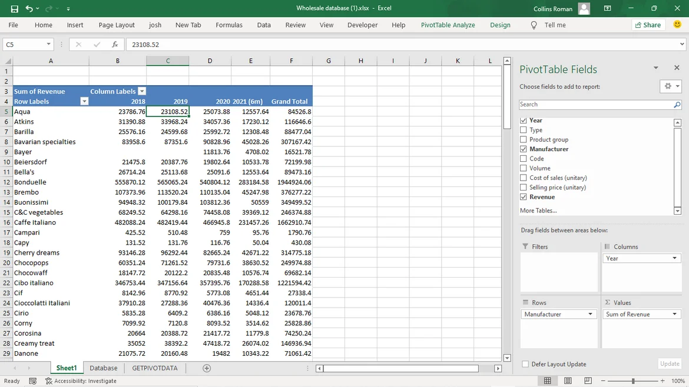Click the More Tables link

538,211
